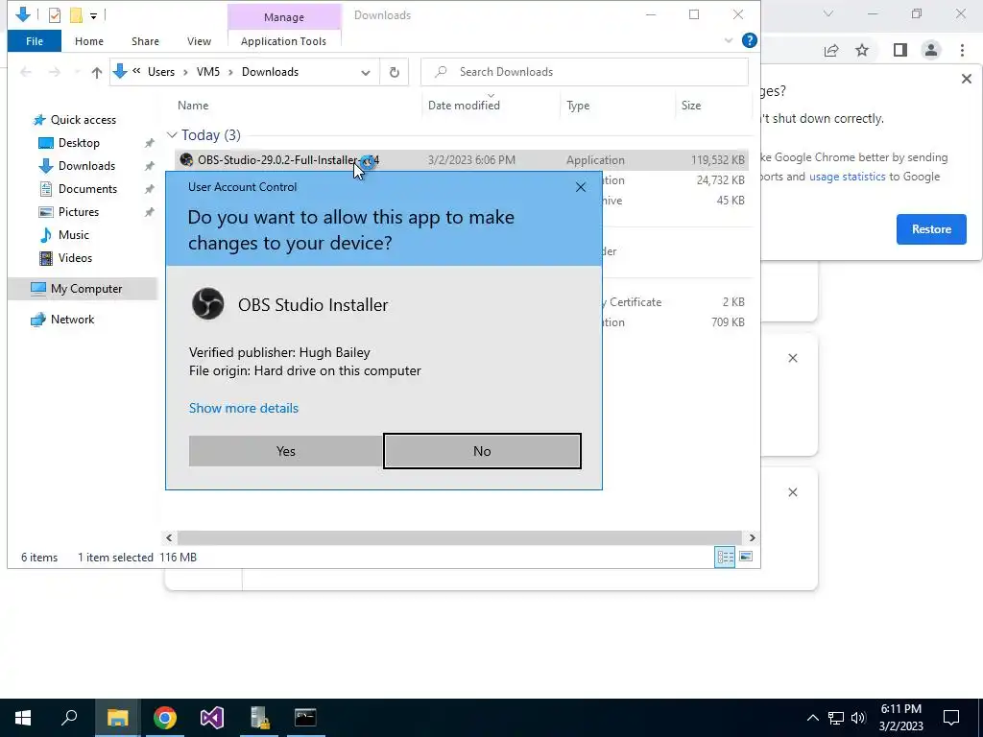Sort files by the Name column
The width and height of the screenshot is (983, 737).
pos(192,106)
